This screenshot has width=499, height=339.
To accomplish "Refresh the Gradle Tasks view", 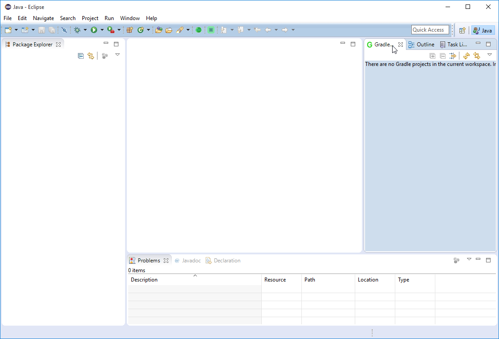I will click(466, 55).
